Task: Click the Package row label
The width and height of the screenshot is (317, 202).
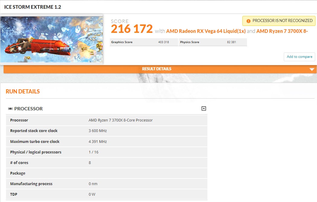Action: click(18, 173)
